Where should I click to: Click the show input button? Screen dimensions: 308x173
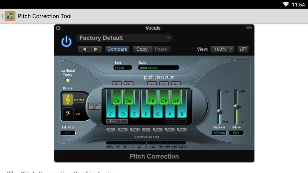tap(117, 121)
